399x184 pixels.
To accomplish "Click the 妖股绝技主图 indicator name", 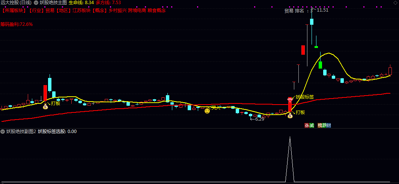I will point(53,3).
